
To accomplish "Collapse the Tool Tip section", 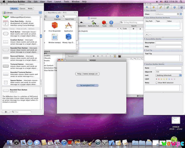I will [145, 50].
